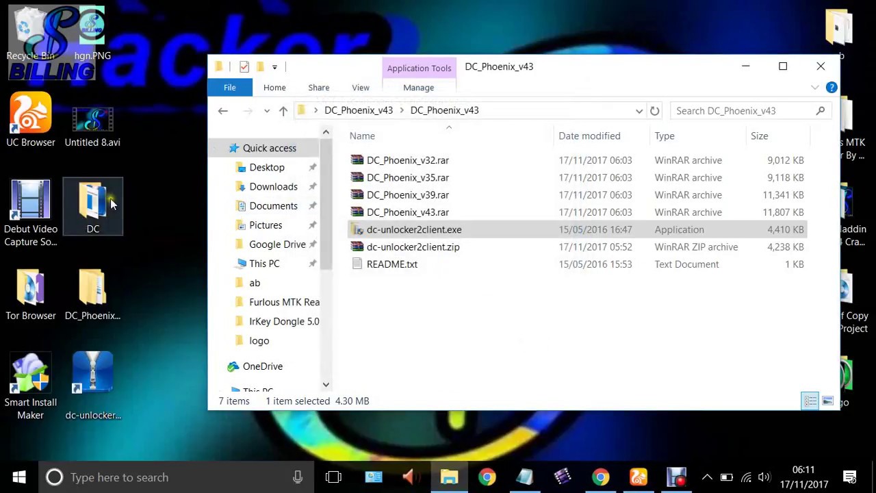The height and width of the screenshot is (493, 876).
Task: Open the Recycle Bin desktop icon
Action: [x=30, y=34]
